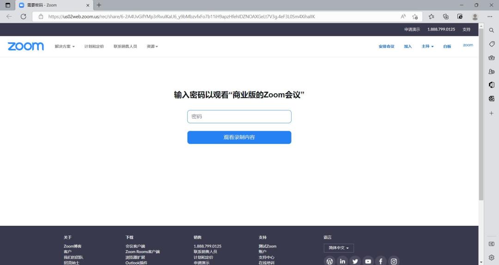Go back using the browser back arrow
This screenshot has width=499, height=265.
click(x=9, y=17)
